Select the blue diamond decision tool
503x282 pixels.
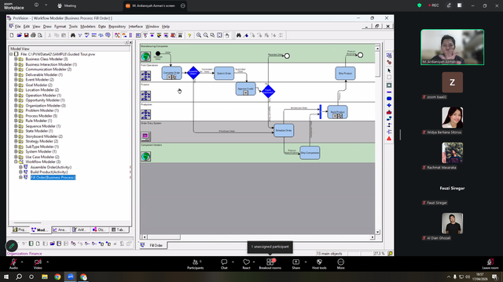click(389, 105)
